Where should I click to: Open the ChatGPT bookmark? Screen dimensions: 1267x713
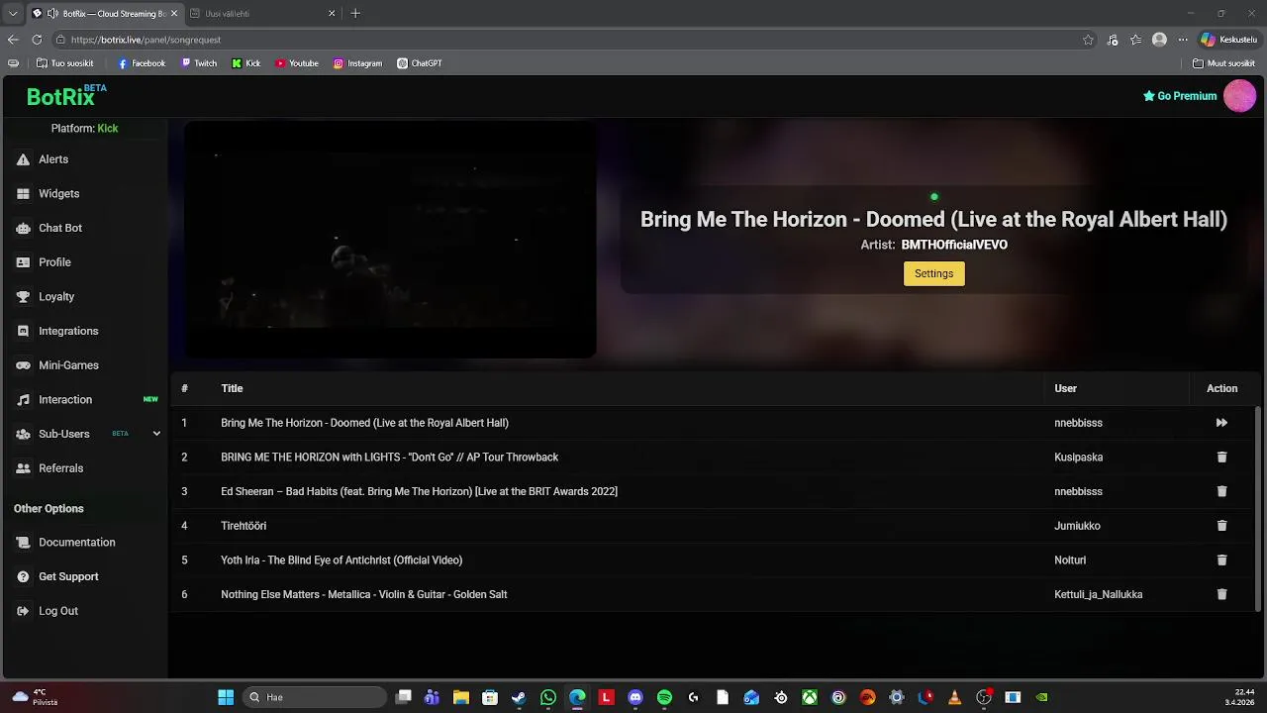point(420,63)
